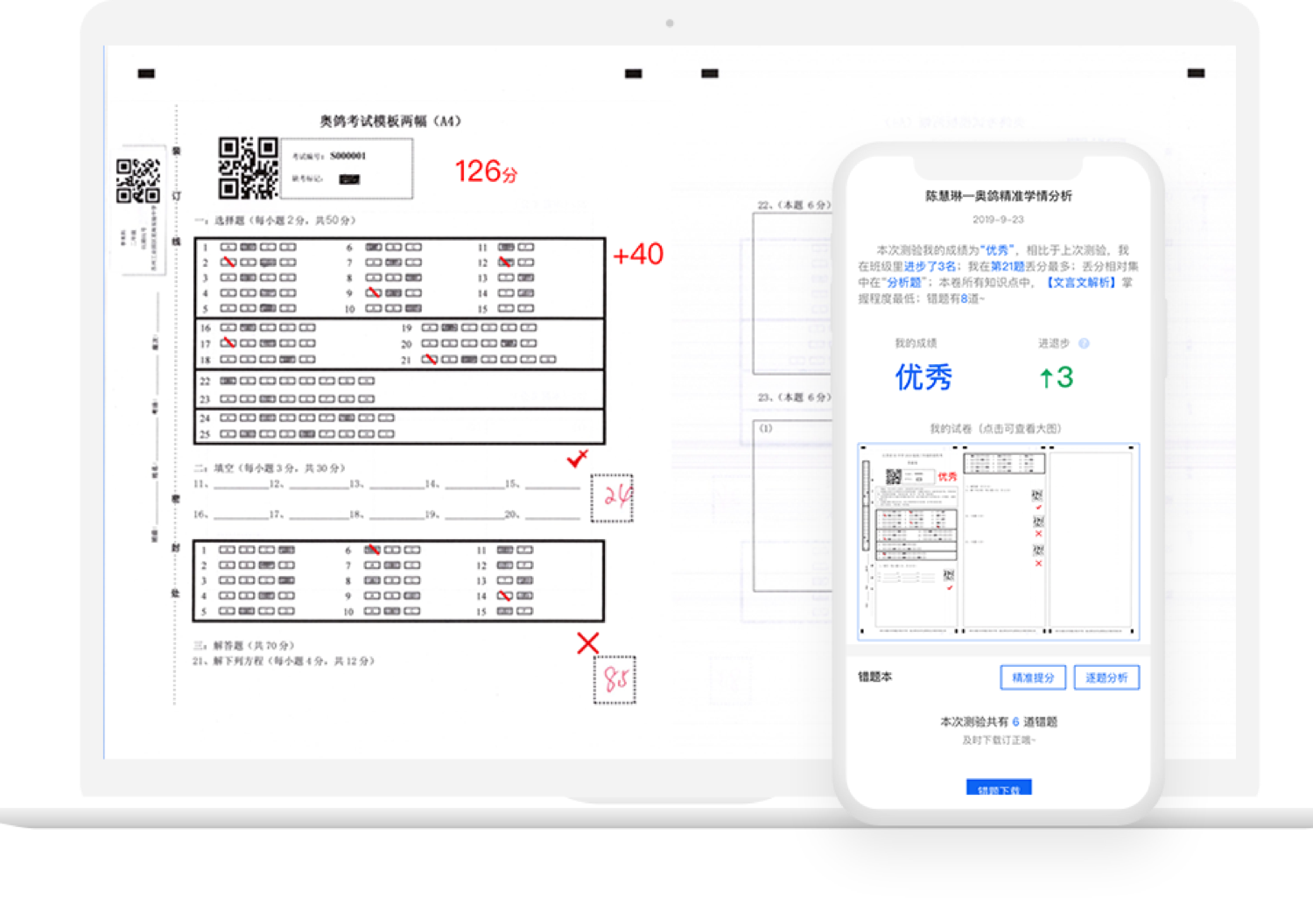Open the 我的试卷 exam paper thumbnail
The height and width of the screenshot is (898, 1313).
(x=998, y=541)
